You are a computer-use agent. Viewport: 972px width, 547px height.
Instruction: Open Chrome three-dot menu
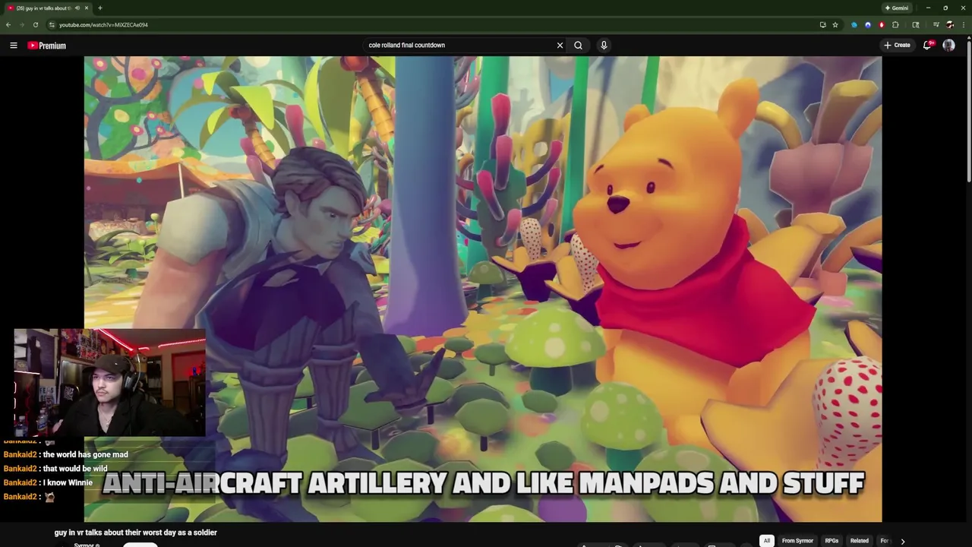pyautogui.click(x=963, y=24)
